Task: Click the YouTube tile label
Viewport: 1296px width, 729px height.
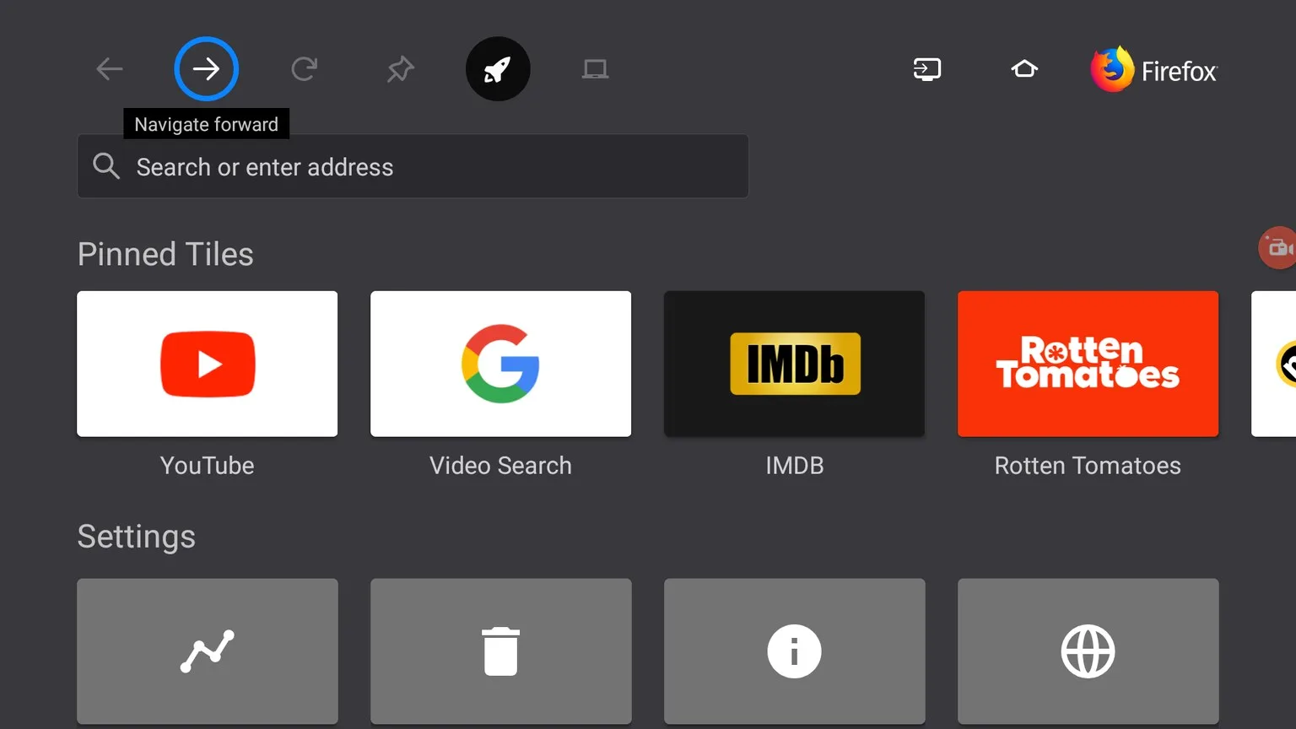Action: 208,466
